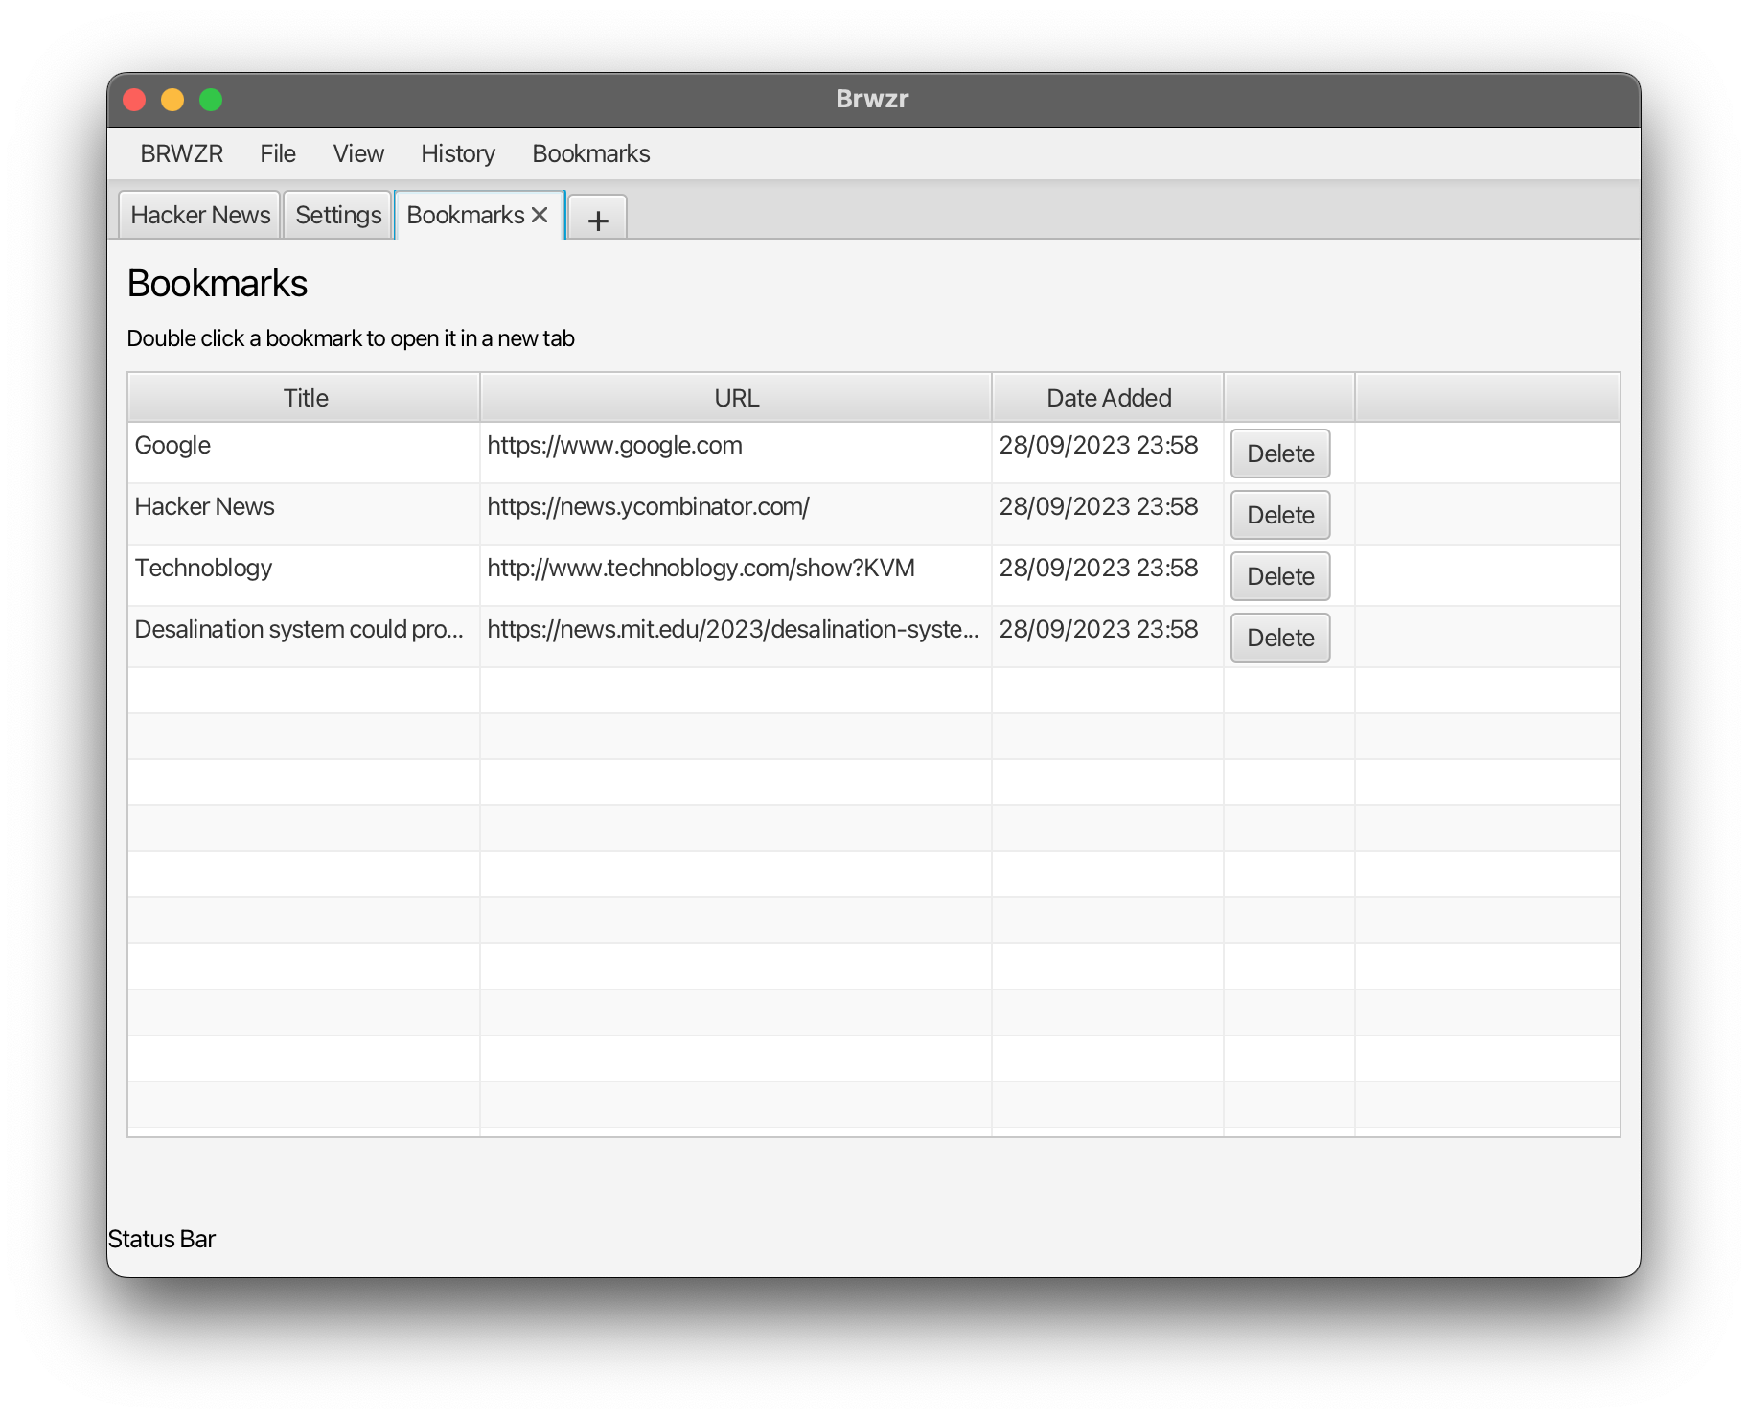
Task: Click the green zoom traffic light button
Action: tap(211, 98)
